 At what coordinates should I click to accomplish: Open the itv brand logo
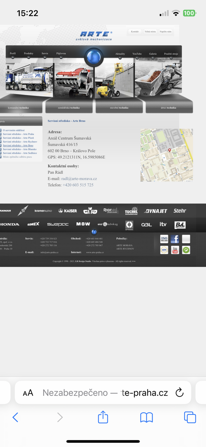(163, 224)
